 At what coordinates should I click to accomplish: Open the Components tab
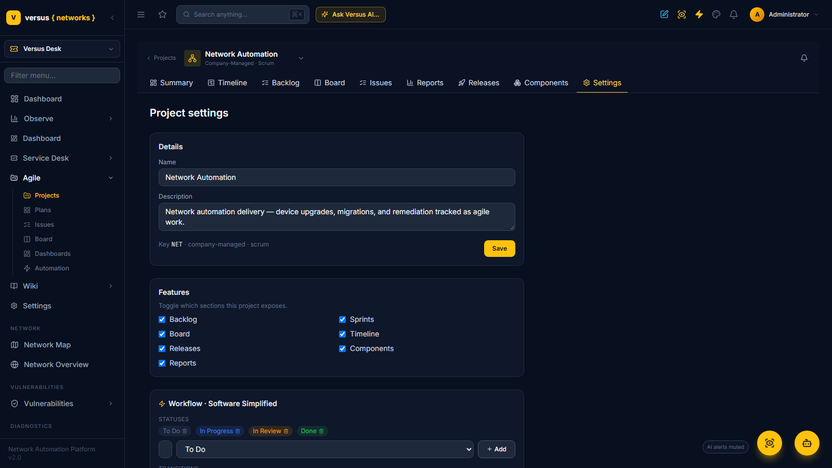541,83
